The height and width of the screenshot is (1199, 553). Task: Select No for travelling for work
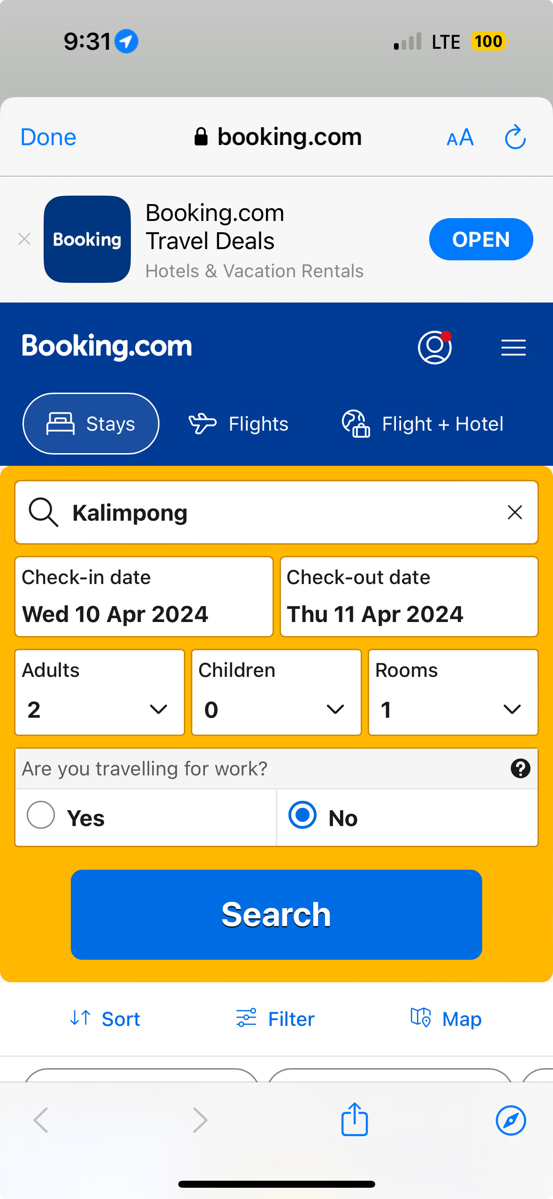pyautogui.click(x=303, y=815)
